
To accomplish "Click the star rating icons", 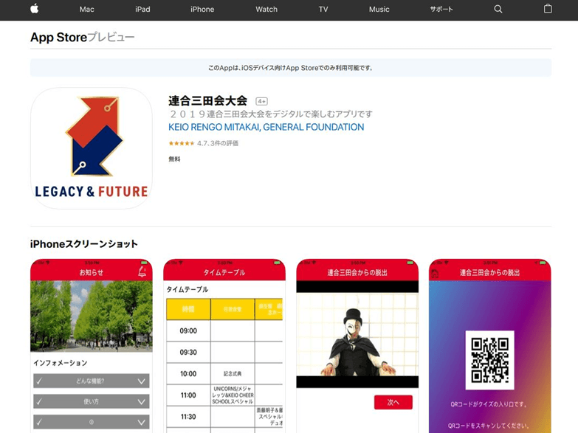I will pos(182,143).
